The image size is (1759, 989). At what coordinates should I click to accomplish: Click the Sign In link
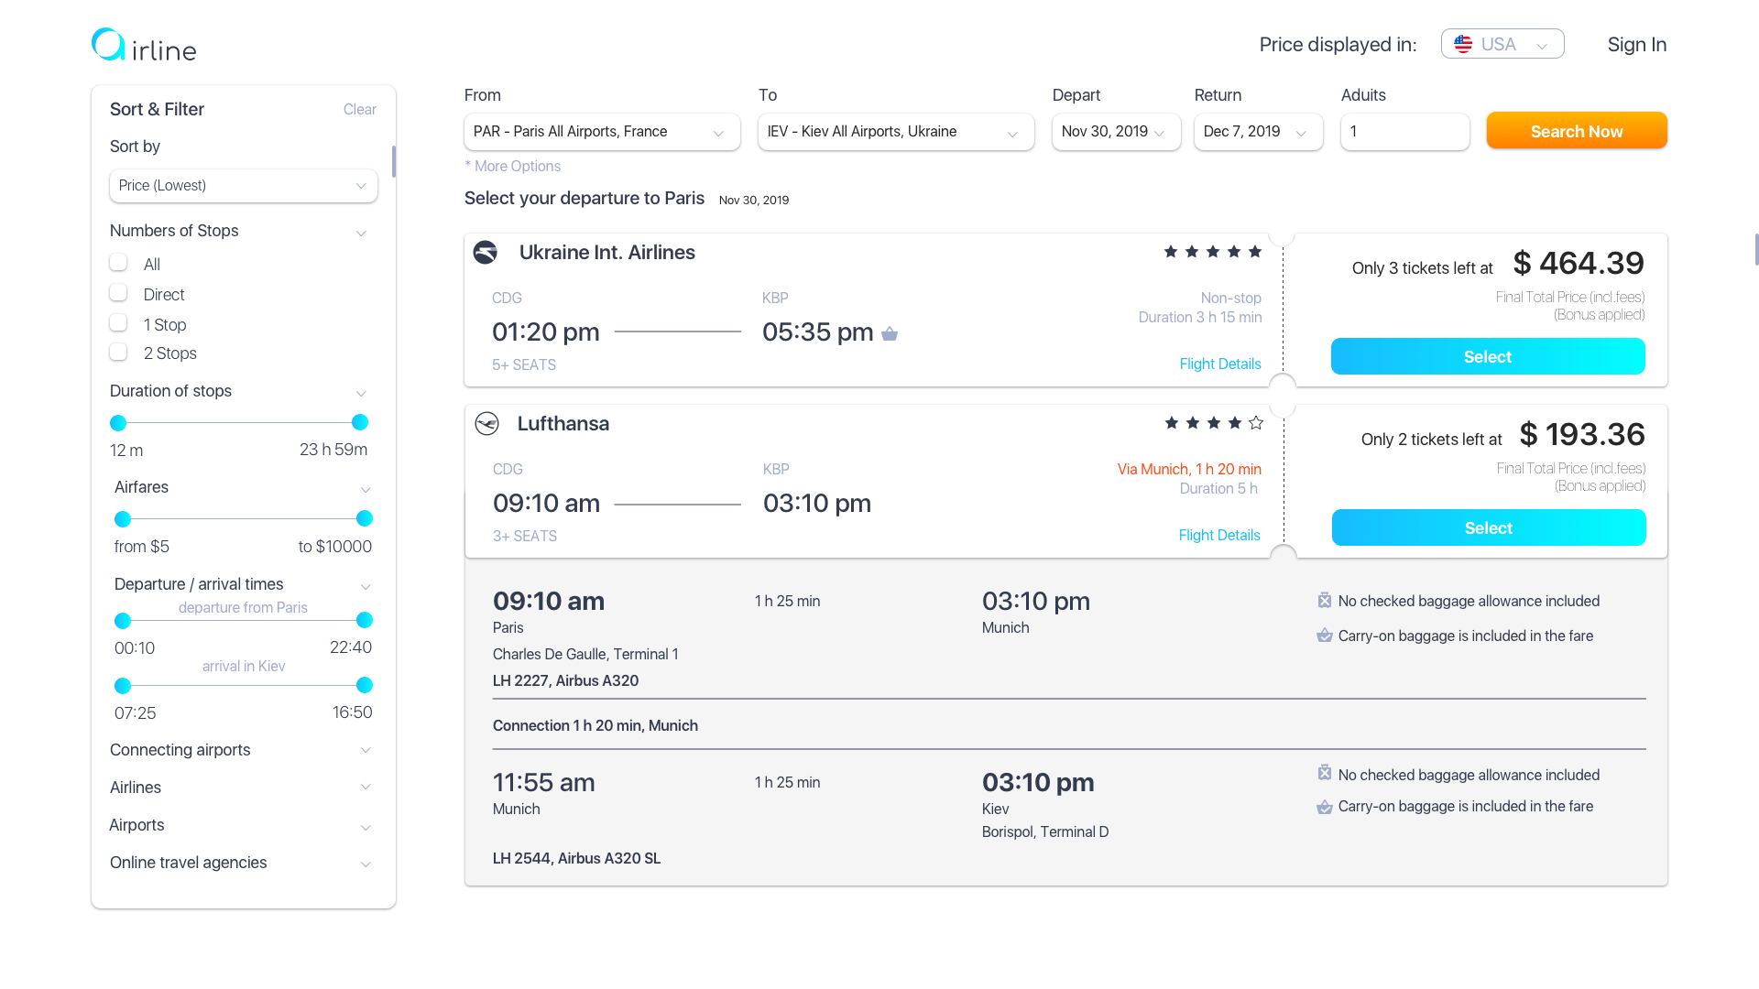click(x=1637, y=44)
